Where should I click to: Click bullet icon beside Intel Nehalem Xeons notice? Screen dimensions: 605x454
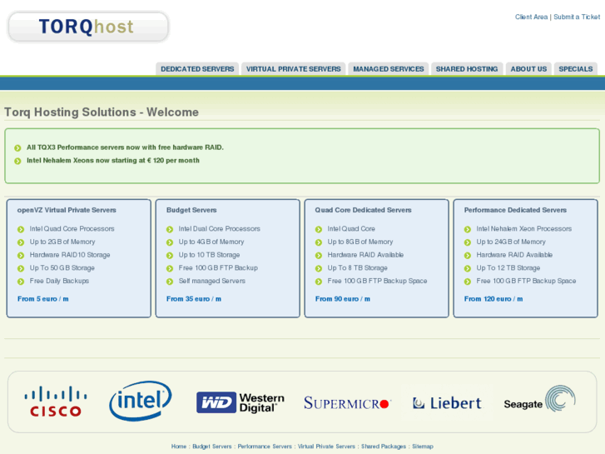[17, 161]
